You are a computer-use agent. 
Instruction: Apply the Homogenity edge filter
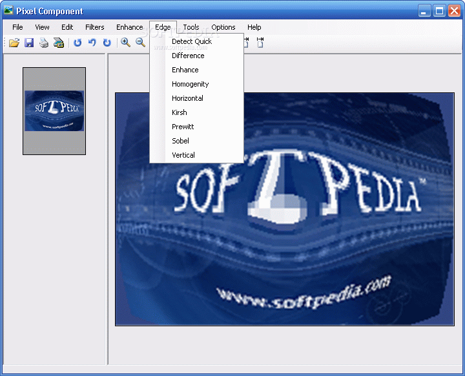[x=196, y=84]
